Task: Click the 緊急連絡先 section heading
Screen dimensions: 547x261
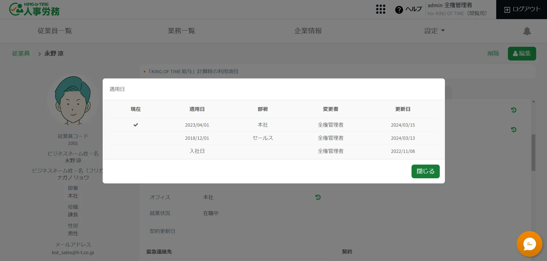Action: 159,252
